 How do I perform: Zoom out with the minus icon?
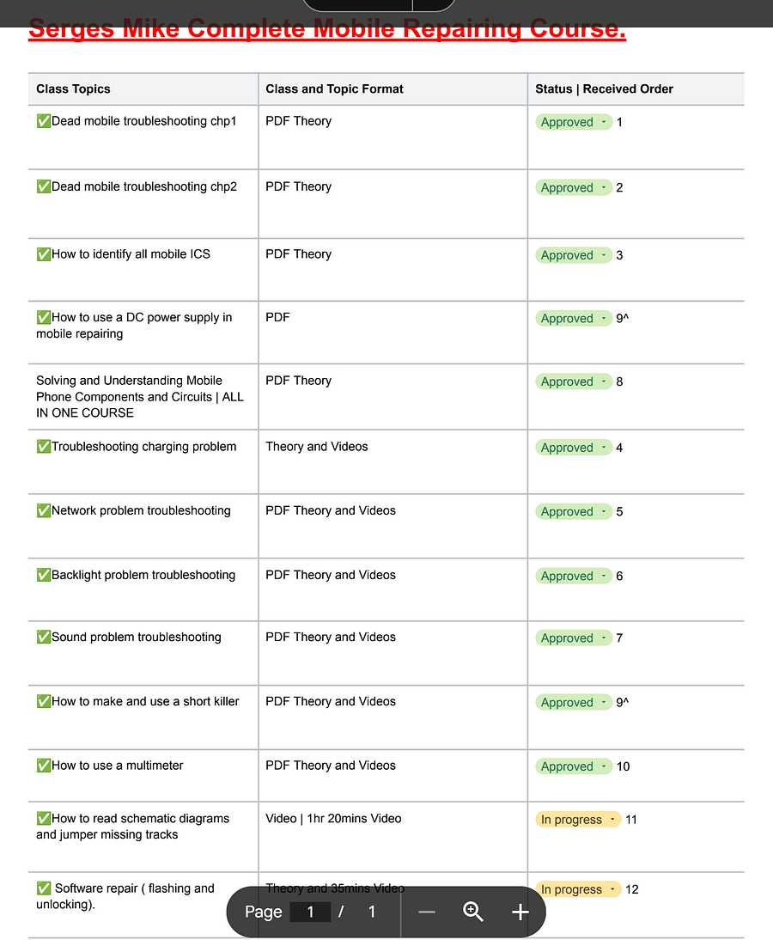coord(427,913)
